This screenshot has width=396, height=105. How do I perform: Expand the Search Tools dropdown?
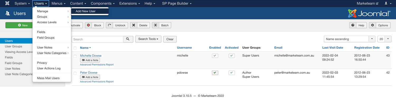point(148,39)
